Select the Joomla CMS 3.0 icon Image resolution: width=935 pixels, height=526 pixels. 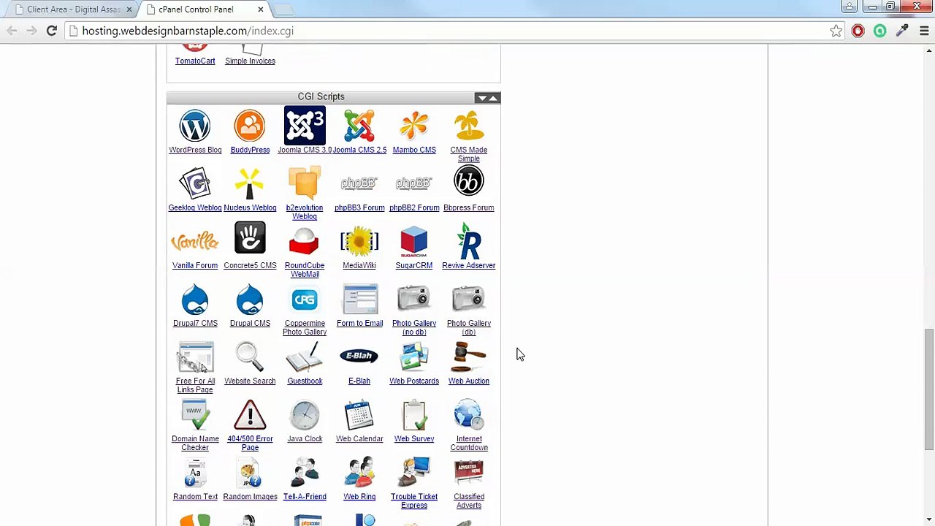point(305,126)
